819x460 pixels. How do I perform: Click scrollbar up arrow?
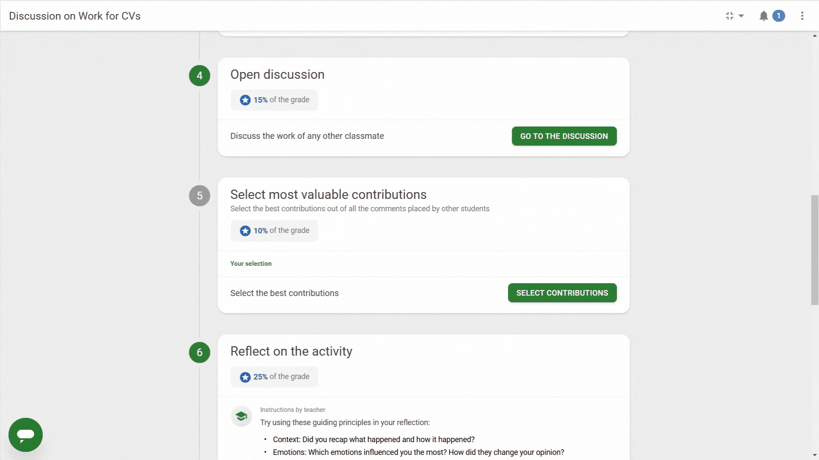coord(815,36)
